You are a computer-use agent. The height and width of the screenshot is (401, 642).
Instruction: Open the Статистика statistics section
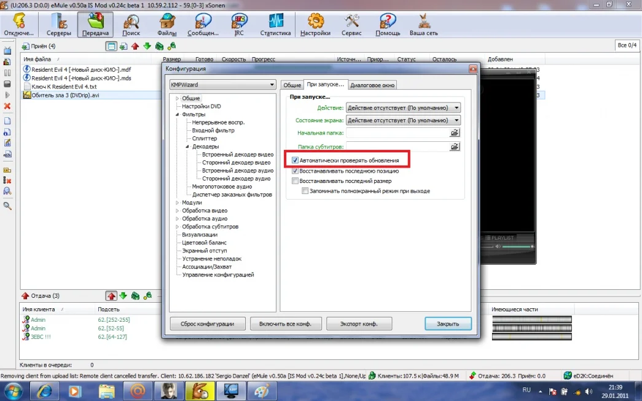(275, 25)
